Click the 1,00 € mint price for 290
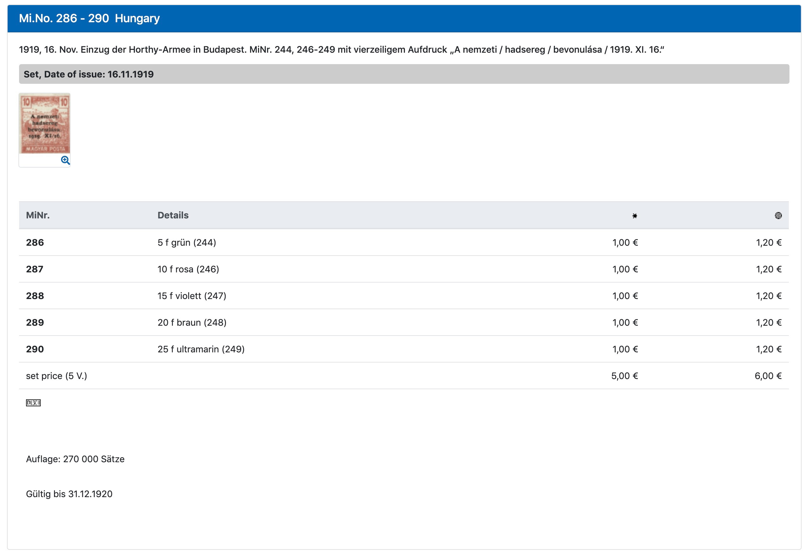Image resolution: width=806 pixels, height=553 pixels. (625, 349)
